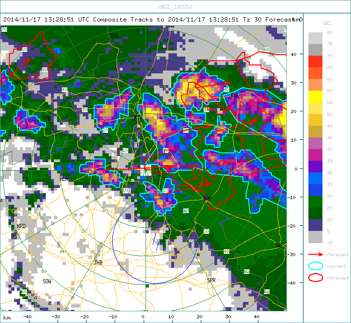Click the 45 value in the dBZ legend
This screenshot has width=351, height=323.
[x=329, y=137]
